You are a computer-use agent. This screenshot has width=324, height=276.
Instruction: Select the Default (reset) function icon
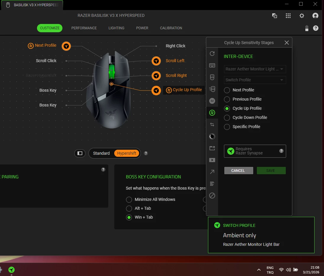pos(212,54)
